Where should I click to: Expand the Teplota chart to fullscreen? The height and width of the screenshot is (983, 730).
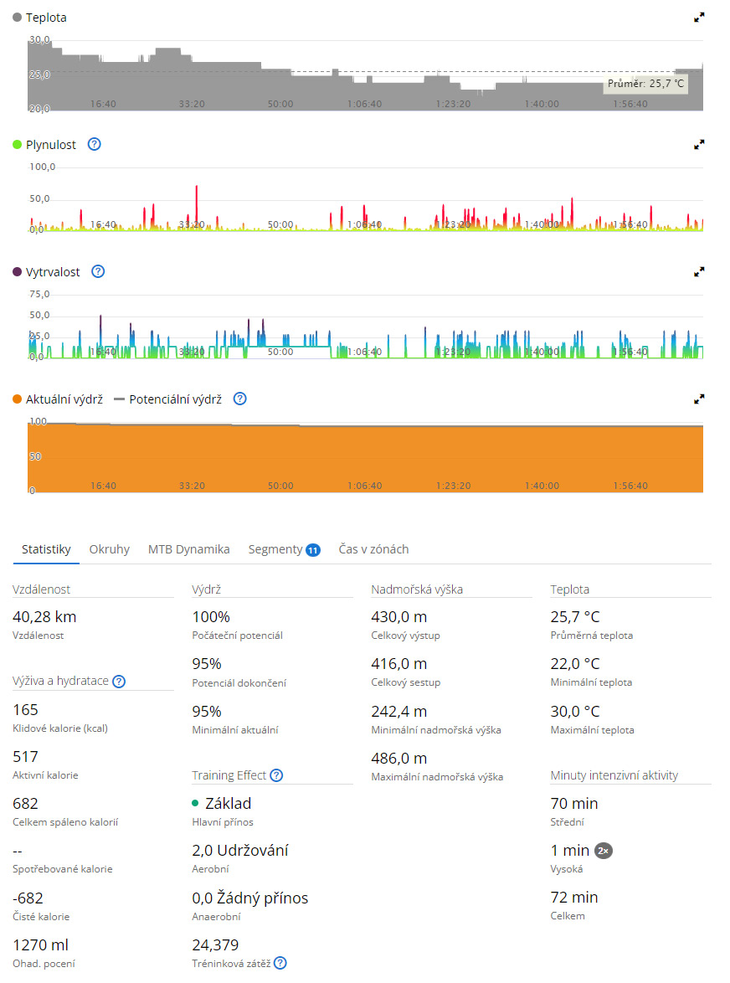coord(699,17)
